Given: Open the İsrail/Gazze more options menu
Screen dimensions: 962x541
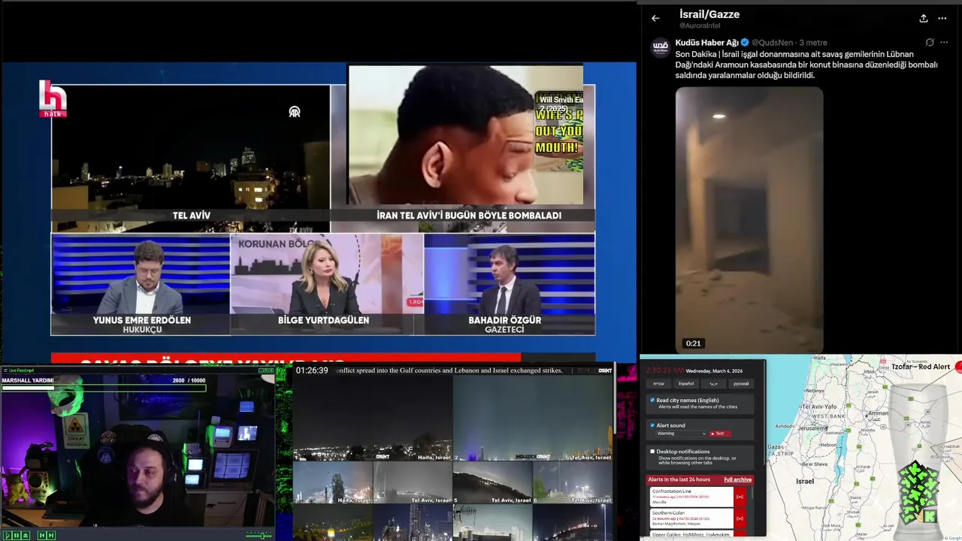Looking at the screenshot, I should [942, 18].
